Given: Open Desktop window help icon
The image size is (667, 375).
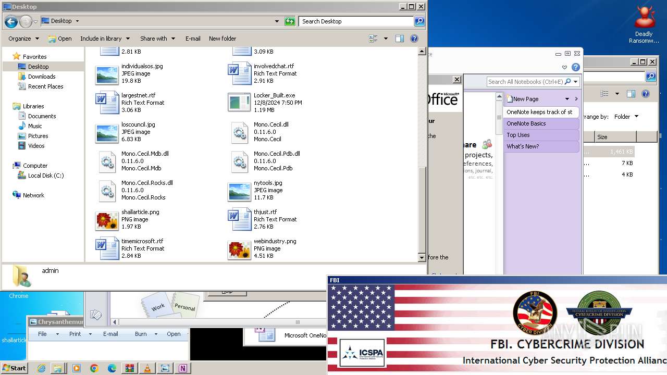Looking at the screenshot, I should 414,39.
